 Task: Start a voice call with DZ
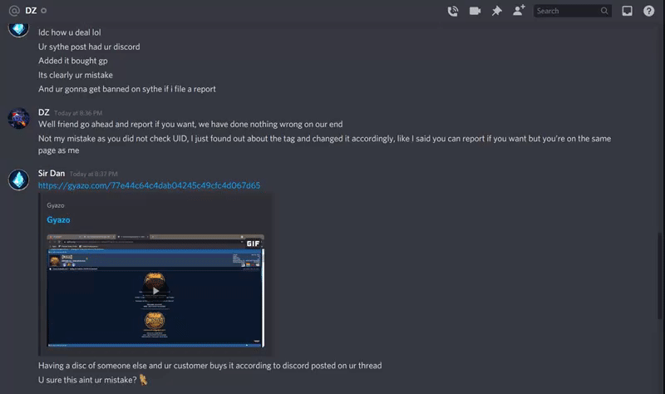click(452, 11)
